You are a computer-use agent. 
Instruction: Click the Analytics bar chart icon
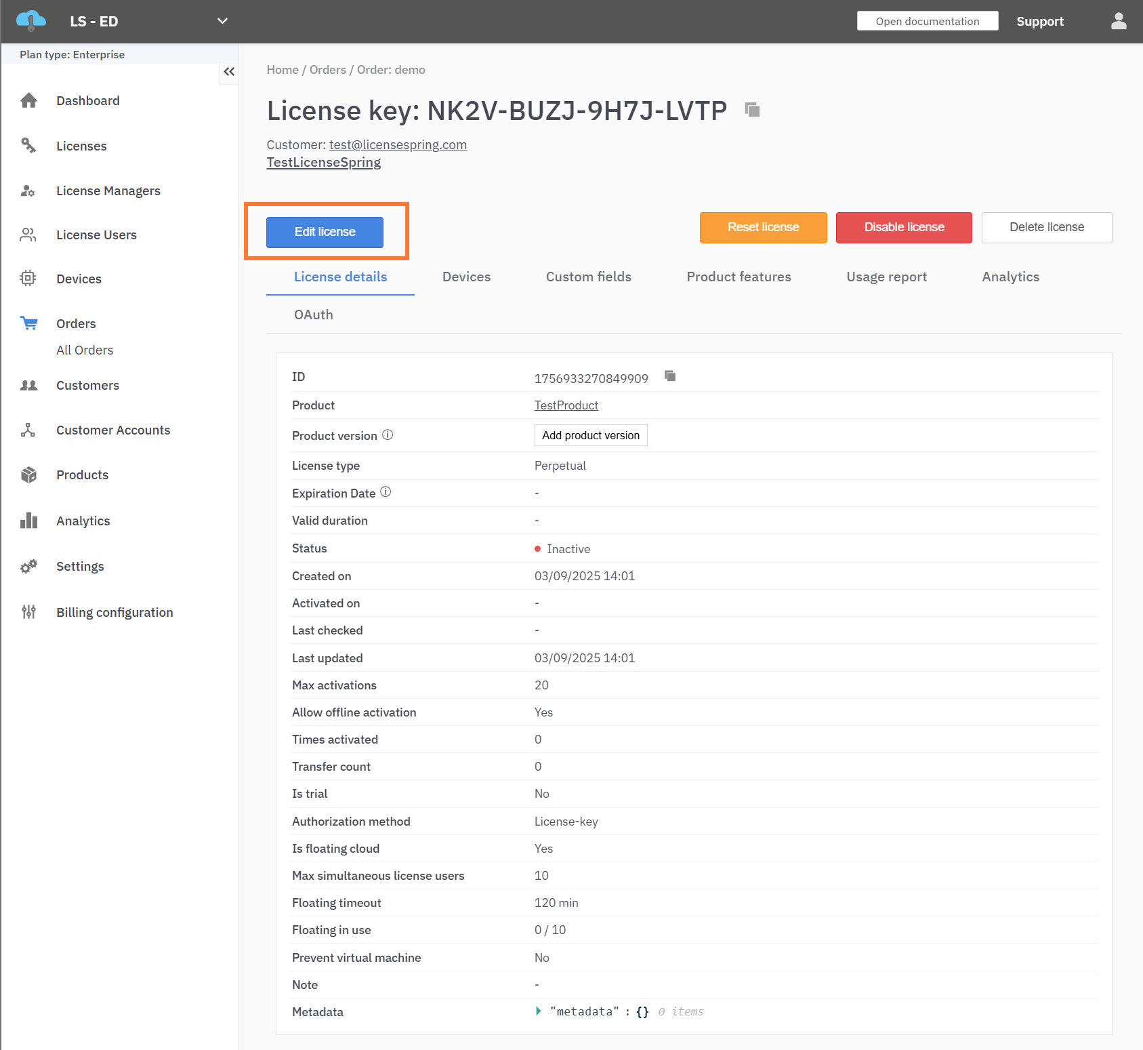pyautogui.click(x=28, y=521)
